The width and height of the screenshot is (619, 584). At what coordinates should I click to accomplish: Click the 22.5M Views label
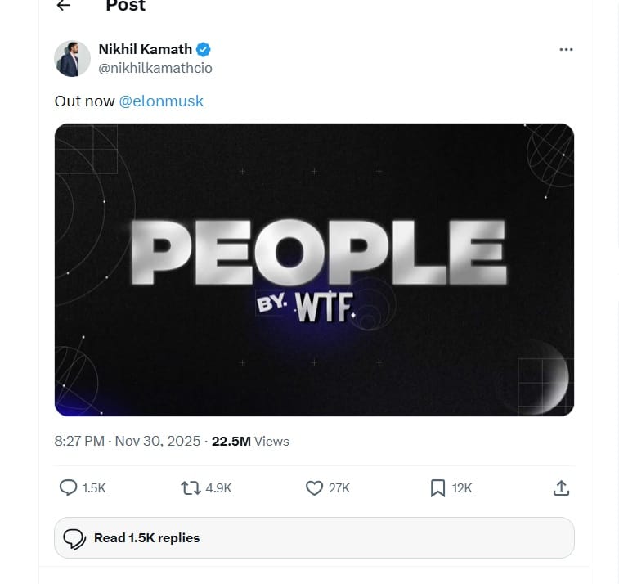point(250,441)
